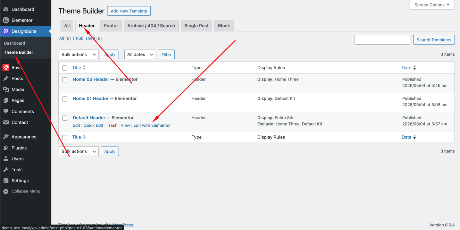This screenshot has height=230, width=460.
Task: Click the bottom Apply button
Action: [110, 151]
